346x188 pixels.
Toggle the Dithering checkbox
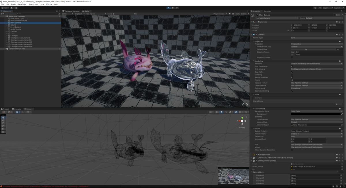[292, 75]
